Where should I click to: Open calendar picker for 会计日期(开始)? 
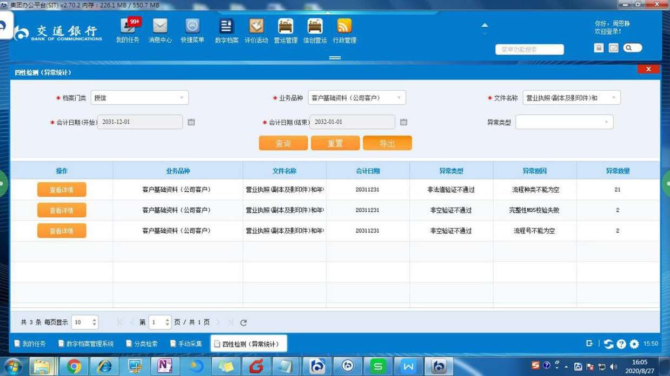[191, 122]
